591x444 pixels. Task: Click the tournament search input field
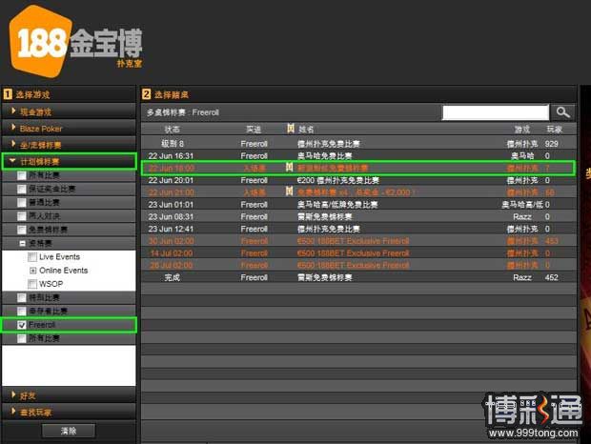496,112
